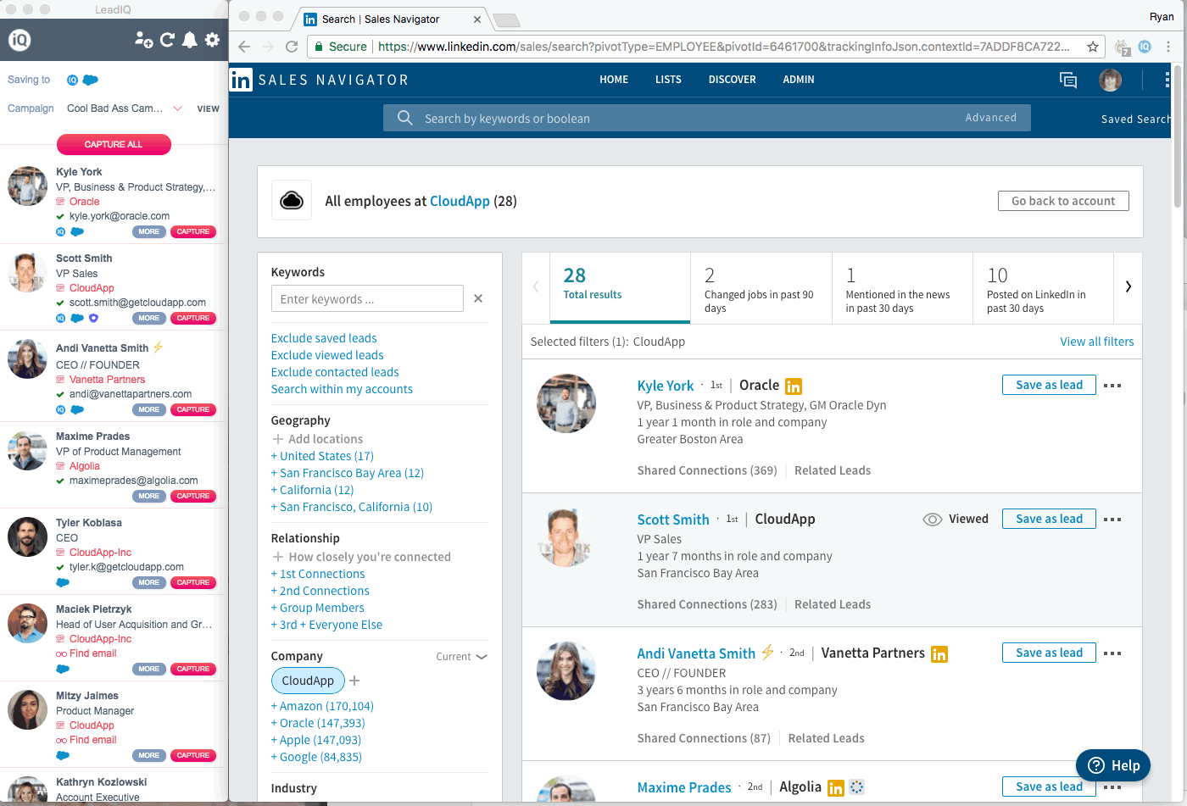Open add user icon in LeadIQ header
Screen dimensions: 1187x806
coord(143,40)
